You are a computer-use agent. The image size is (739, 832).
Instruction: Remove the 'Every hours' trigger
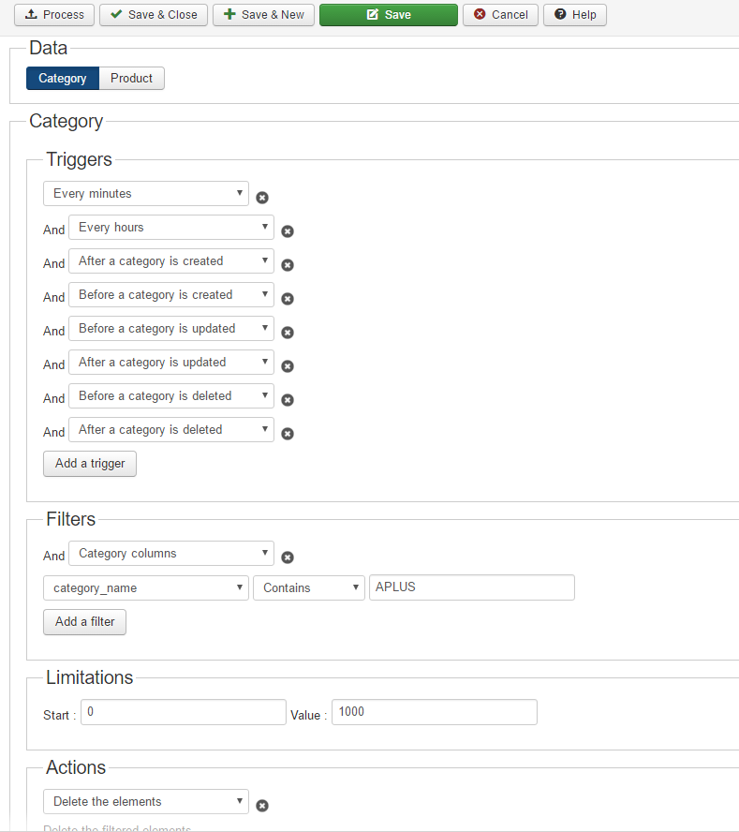point(288,231)
